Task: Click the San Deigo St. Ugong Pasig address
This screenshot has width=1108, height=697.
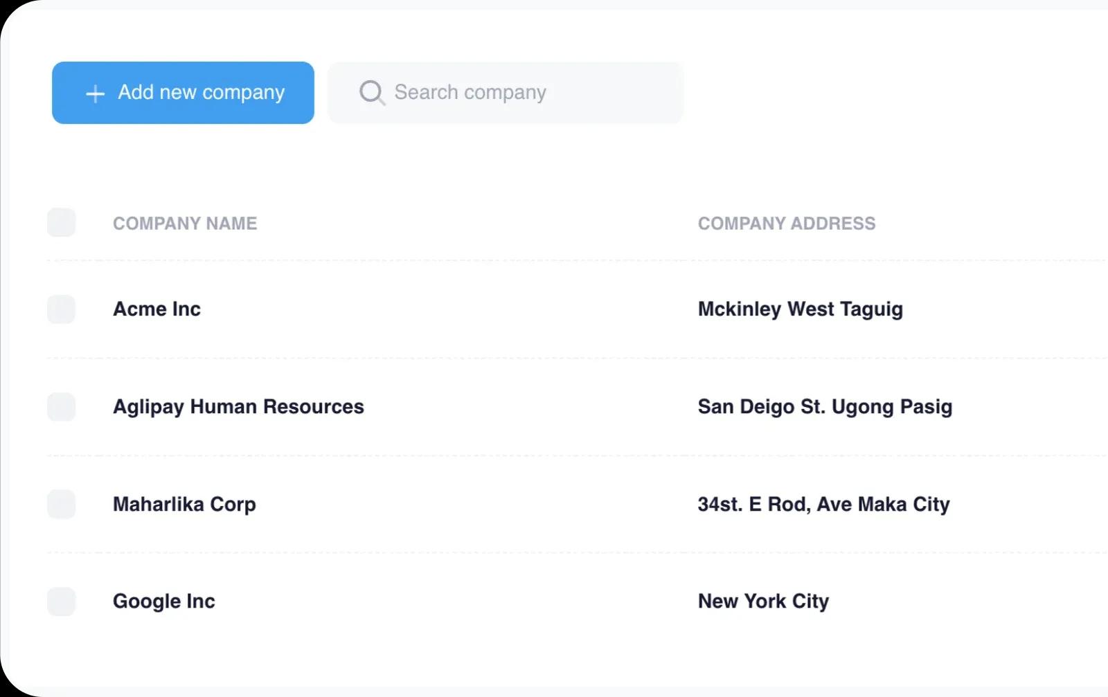Action: (825, 407)
